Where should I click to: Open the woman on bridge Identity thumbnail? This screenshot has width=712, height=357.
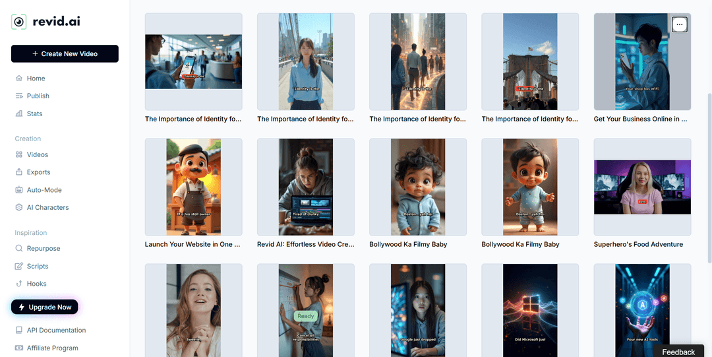(x=306, y=62)
